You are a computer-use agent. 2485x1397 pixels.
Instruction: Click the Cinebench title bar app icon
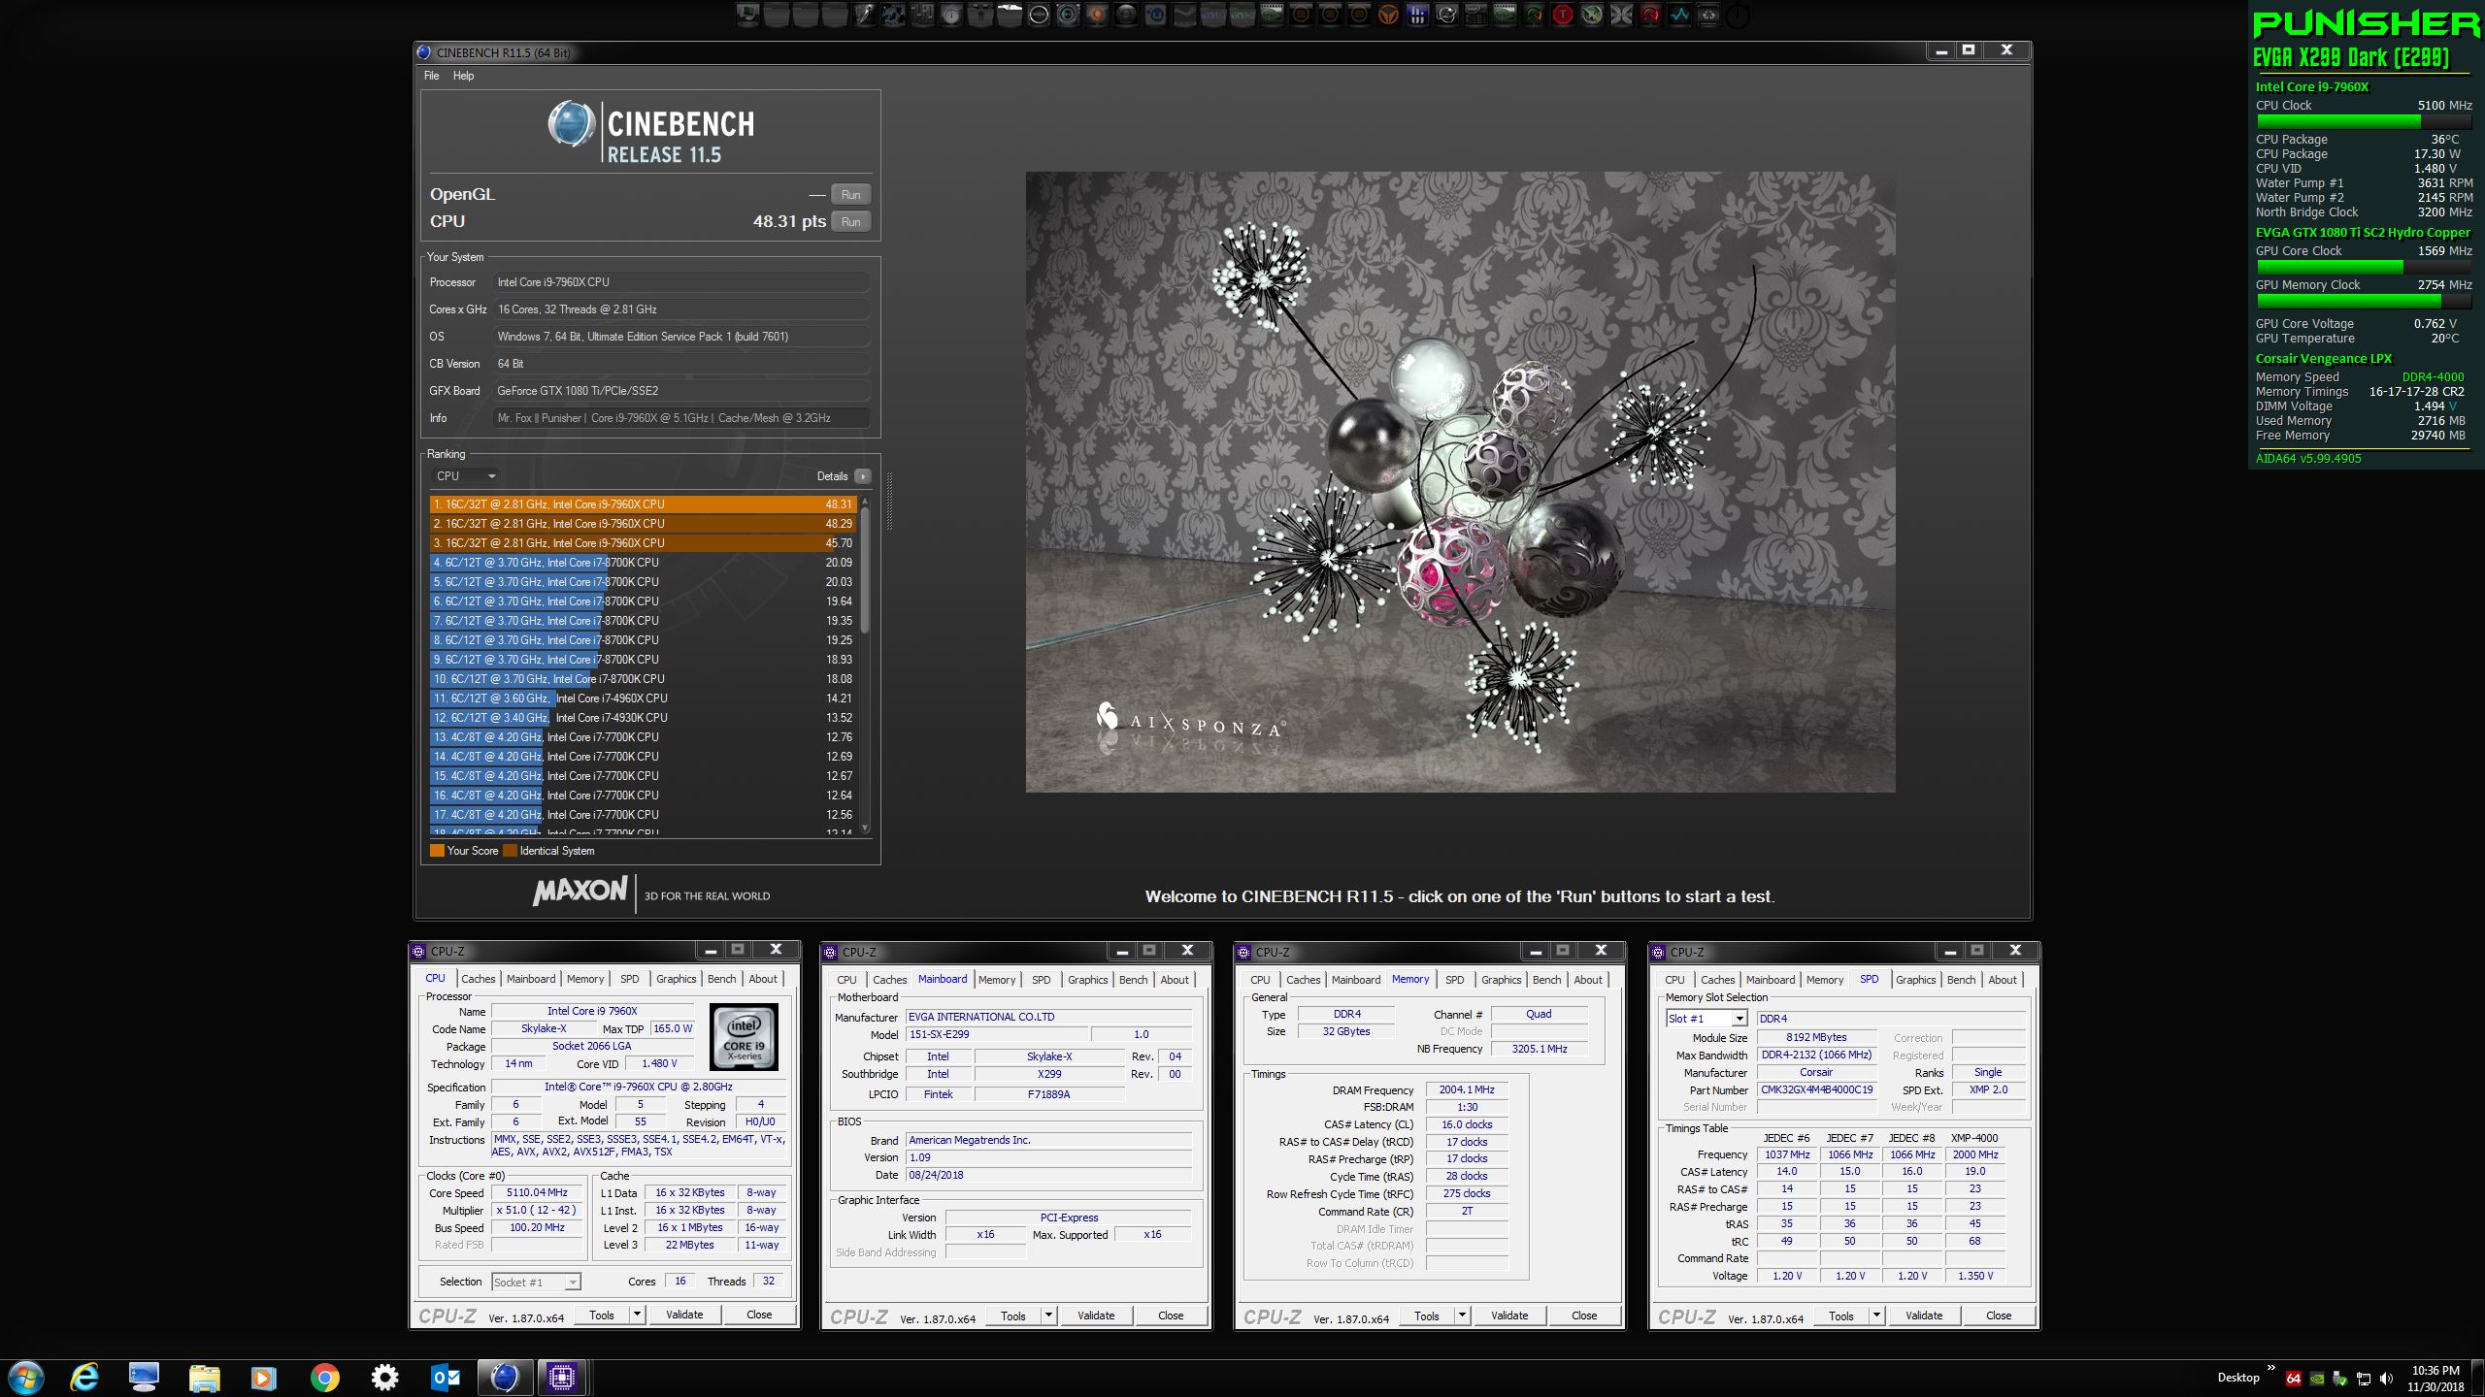(x=424, y=52)
